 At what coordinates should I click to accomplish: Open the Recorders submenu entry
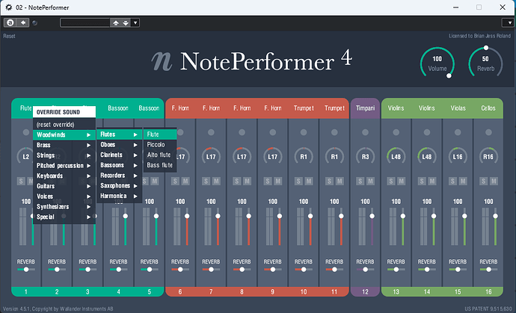(x=119, y=176)
